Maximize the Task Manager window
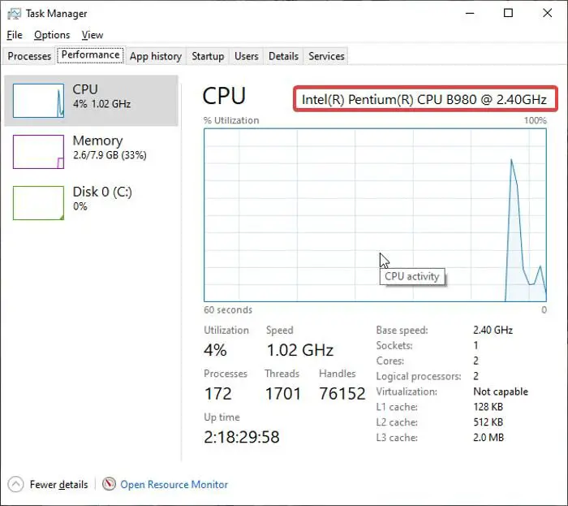This screenshot has height=506, width=568. pos(508,14)
